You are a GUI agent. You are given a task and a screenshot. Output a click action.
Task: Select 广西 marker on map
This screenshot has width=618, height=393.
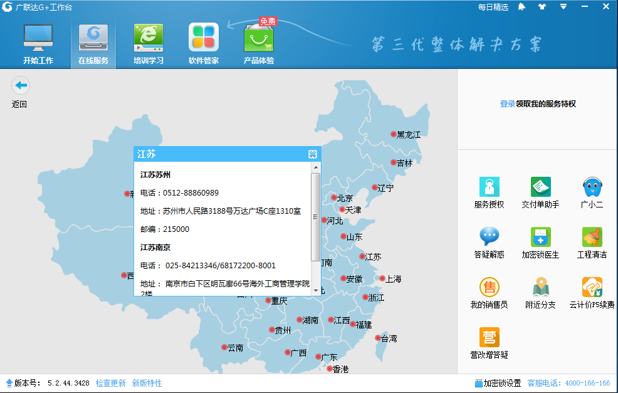287,352
